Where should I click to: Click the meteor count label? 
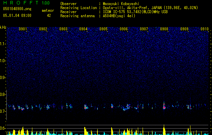48,10
